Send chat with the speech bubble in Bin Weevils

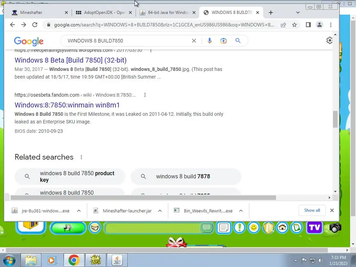point(207,227)
